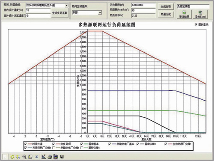Expand the 时间_外温曲线 dropdown
Viewport: 214px width, 161px height.
click(66, 6)
